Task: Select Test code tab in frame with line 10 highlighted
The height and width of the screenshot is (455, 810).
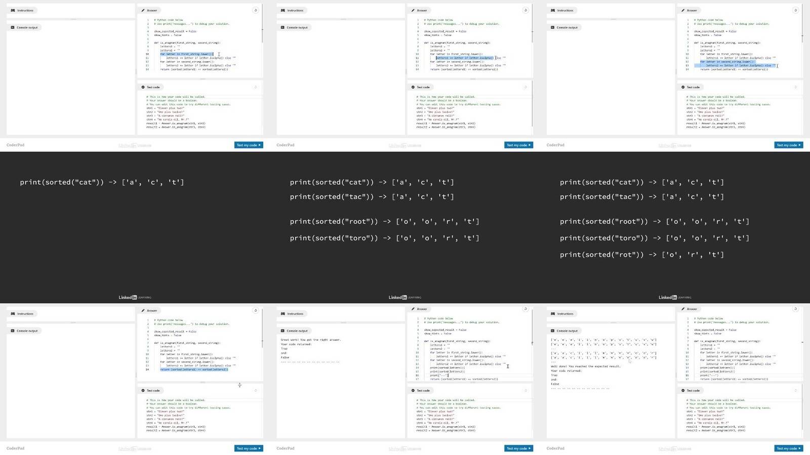Action: [150, 87]
